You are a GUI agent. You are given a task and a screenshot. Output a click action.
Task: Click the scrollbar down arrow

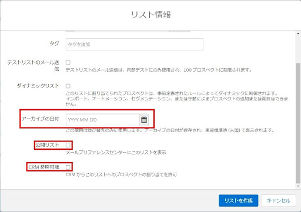(x=298, y=186)
